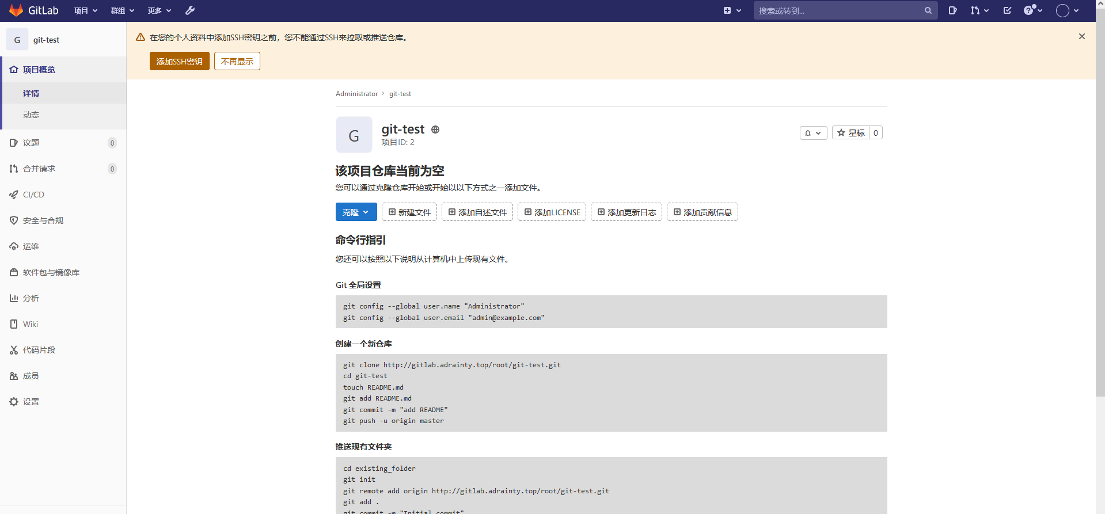Open the Administrator breadcrumb link
The image size is (1105, 514).
pyautogui.click(x=357, y=94)
